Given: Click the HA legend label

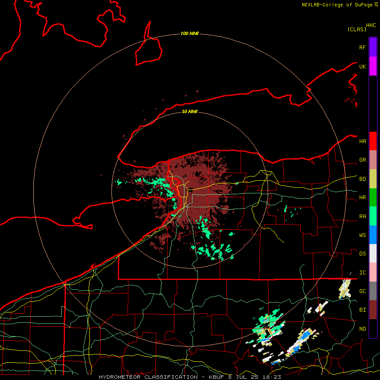Looking at the screenshot, I should (362, 141).
